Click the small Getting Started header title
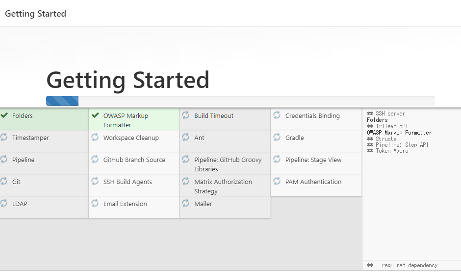Image resolution: width=461 pixels, height=279 pixels. point(35,14)
